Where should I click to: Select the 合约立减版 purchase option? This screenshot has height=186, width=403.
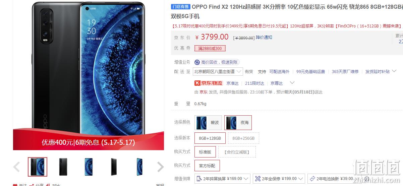coord(237,152)
